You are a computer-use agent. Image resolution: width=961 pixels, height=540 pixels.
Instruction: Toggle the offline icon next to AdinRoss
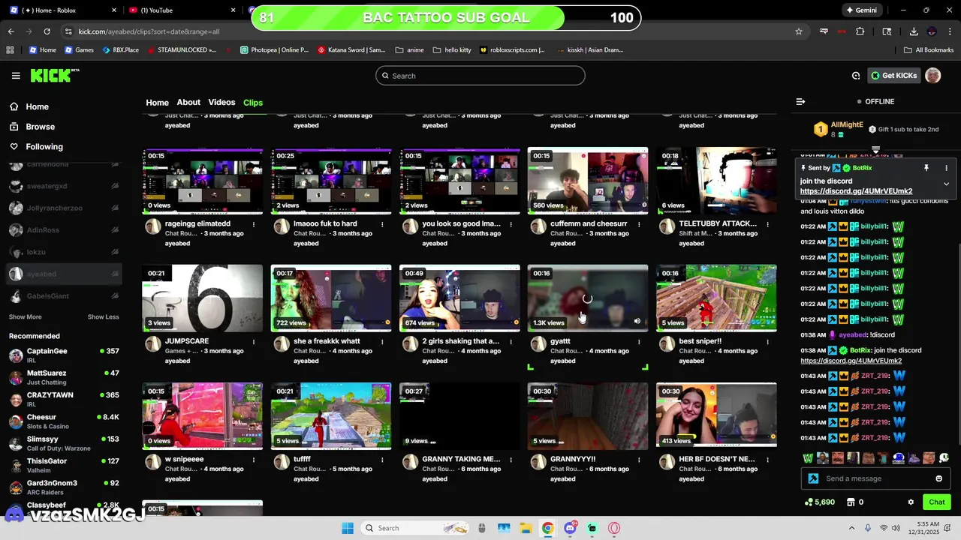pos(115,230)
